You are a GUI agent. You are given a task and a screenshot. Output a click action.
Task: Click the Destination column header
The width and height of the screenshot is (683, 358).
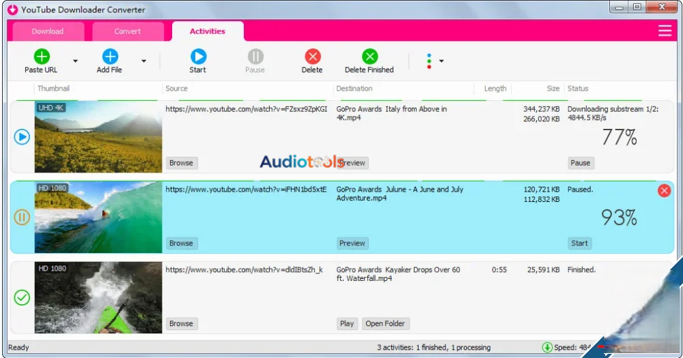354,88
